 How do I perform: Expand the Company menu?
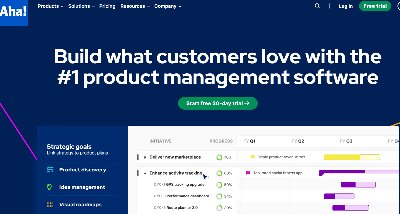(168, 6)
